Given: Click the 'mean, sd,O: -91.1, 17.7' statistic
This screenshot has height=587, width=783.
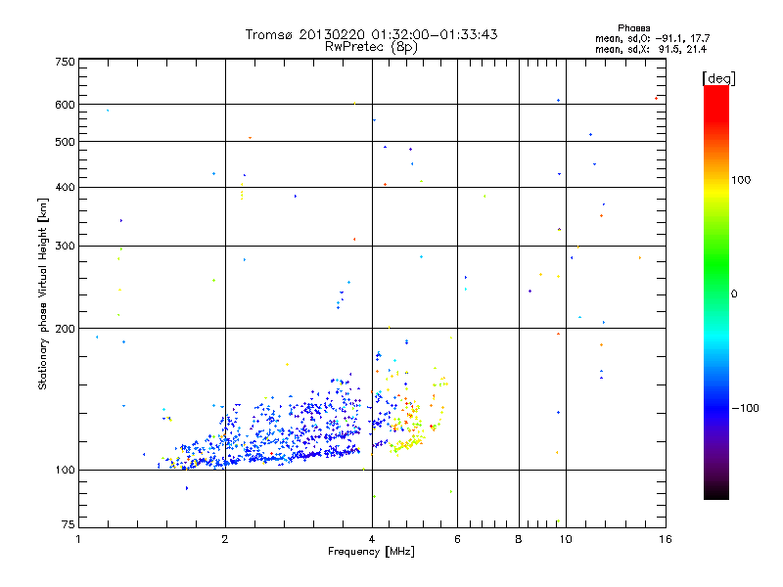Looking at the screenshot, I should (x=652, y=38).
